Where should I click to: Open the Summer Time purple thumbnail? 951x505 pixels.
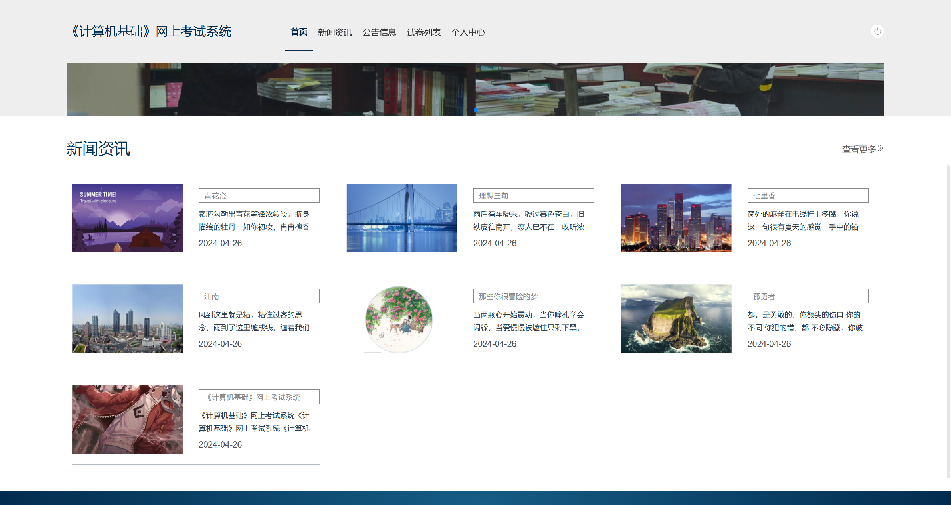point(127,218)
